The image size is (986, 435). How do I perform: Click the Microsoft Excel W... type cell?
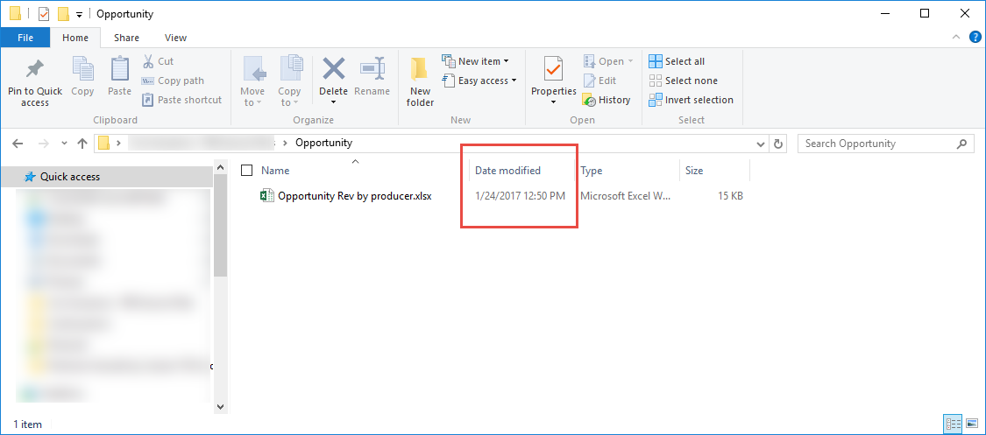pyautogui.click(x=626, y=196)
